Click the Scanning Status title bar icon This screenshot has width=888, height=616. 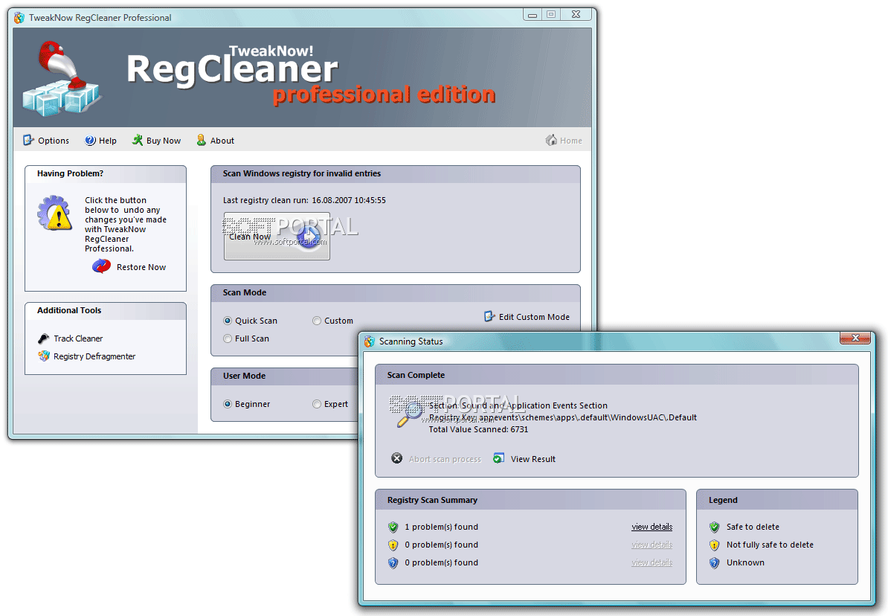[x=370, y=341]
